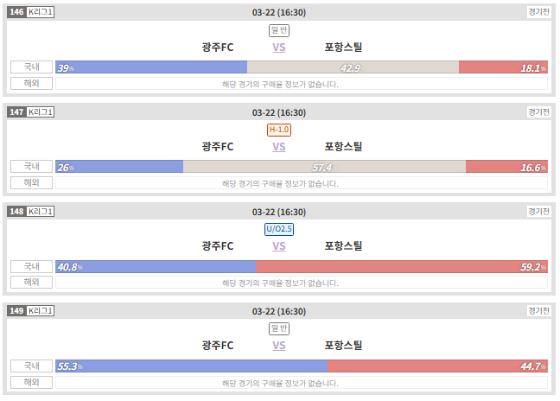Click the 146 match number badge
This screenshot has width=560, height=401.
pos(16,12)
